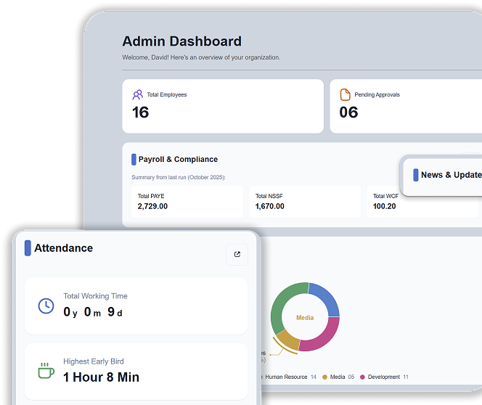The height and width of the screenshot is (405, 482).
Task: Select the pink Development donut segment
Action: click(x=322, y=337)
